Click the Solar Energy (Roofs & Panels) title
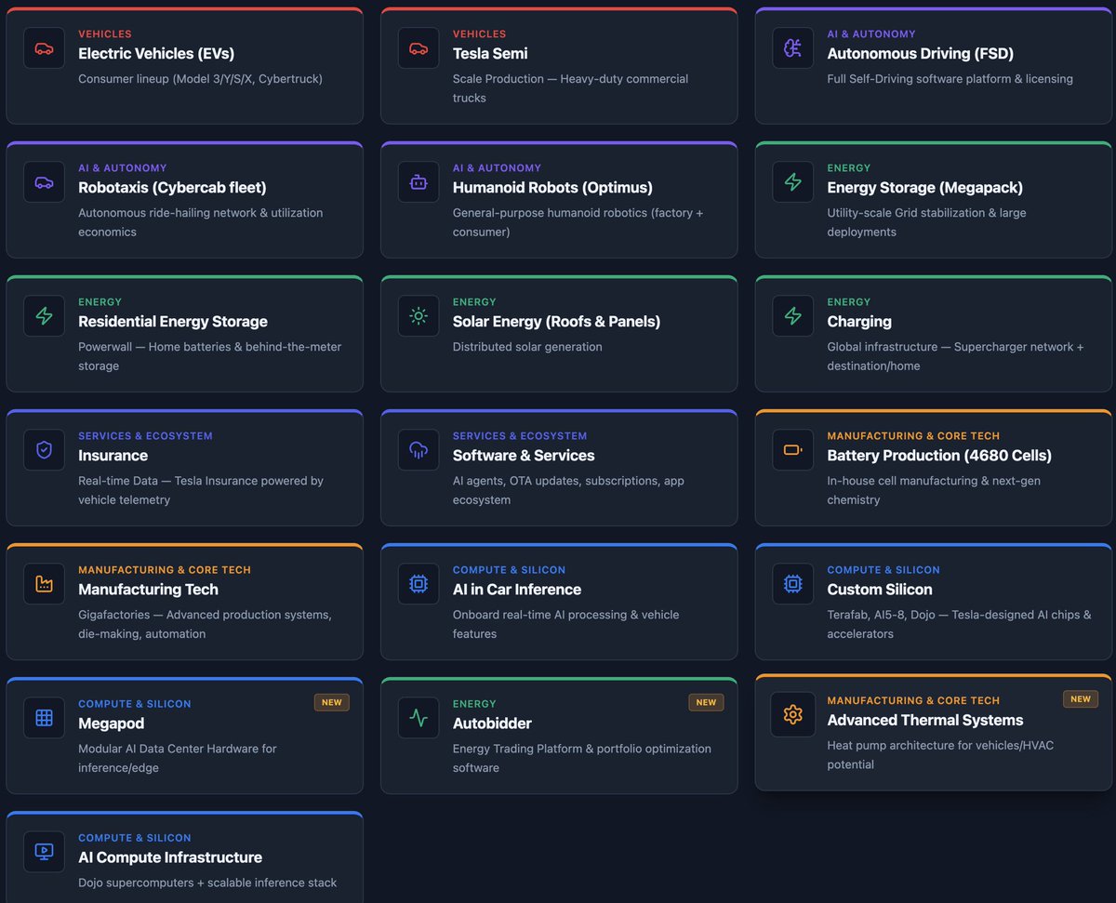Viewport: 1116px width, 903px height. click(556, 321)
